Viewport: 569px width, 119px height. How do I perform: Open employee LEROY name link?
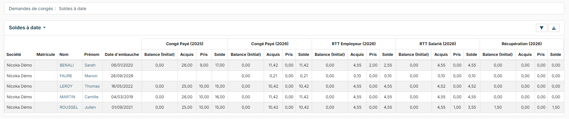(66, 86)
